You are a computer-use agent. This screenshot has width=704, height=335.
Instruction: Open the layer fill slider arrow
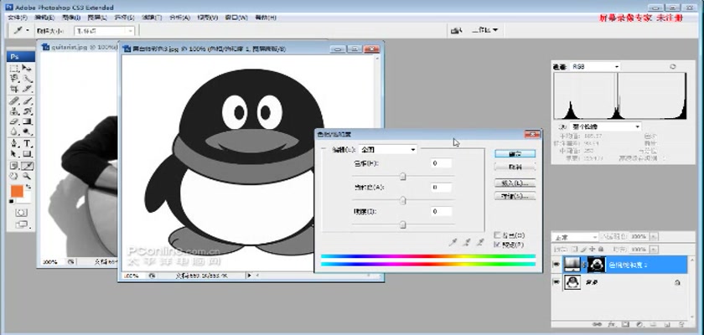[x=654, y=250]
